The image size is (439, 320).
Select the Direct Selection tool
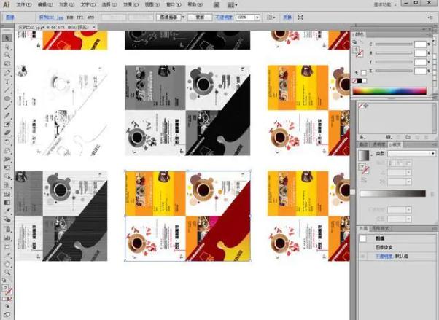coord(7,47)
